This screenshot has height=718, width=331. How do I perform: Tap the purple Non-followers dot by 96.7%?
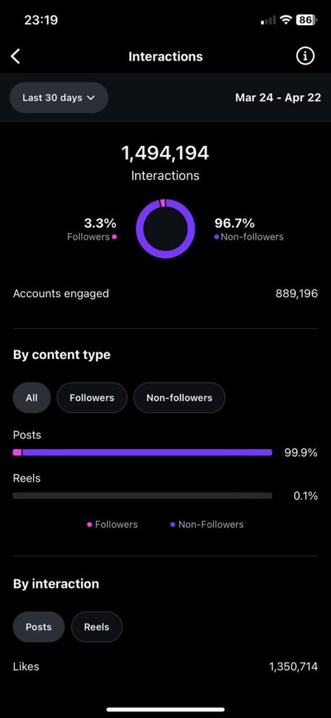[216, 237]
